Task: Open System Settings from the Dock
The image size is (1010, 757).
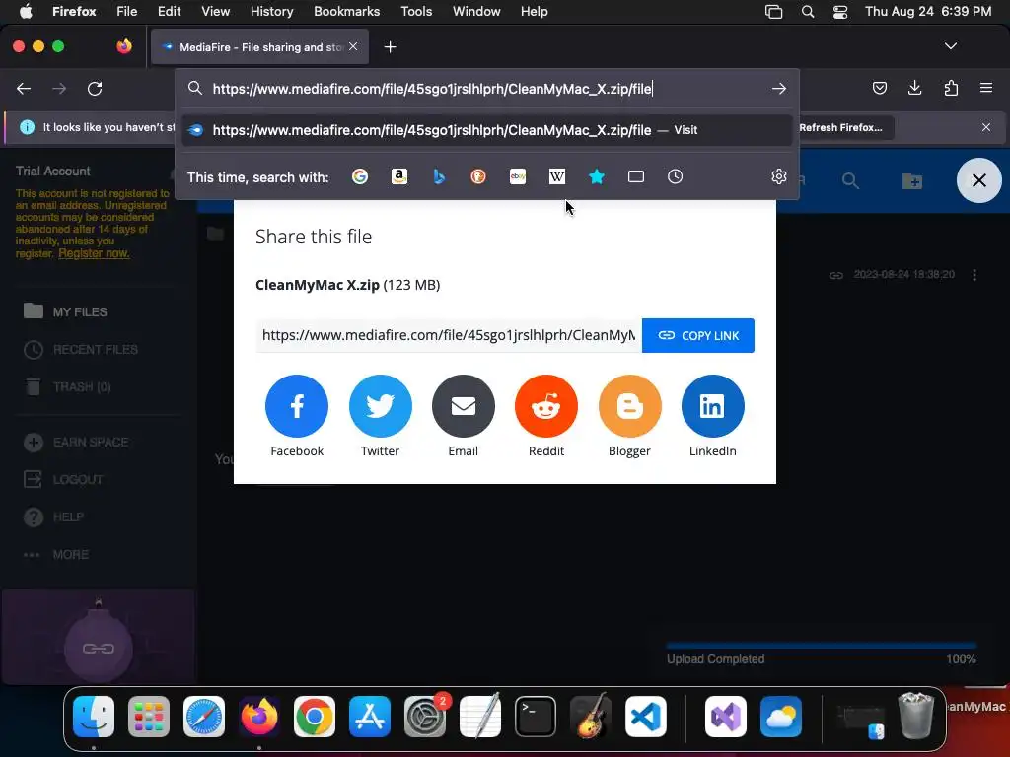Action: [424, 717]
